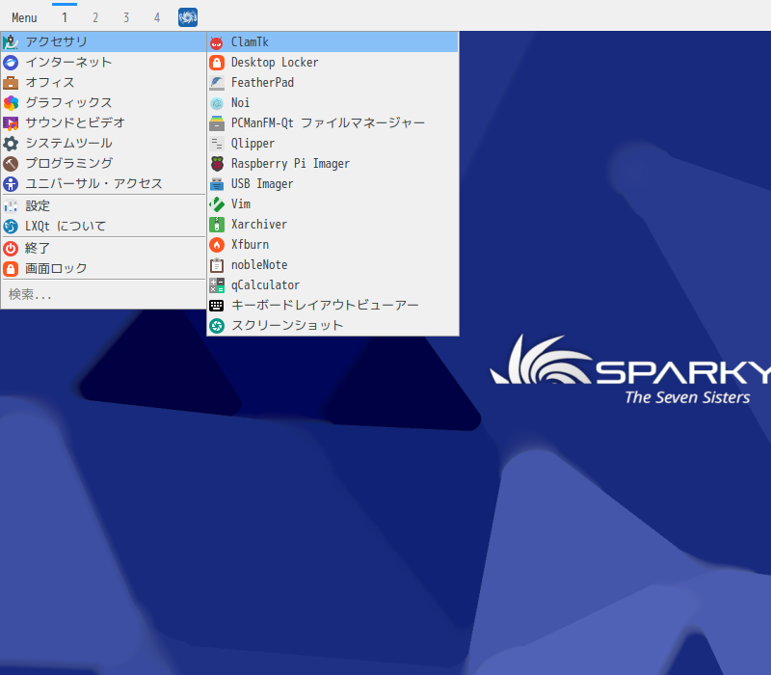Expand the プログラミング submenu
This screenshot has width=771, height=675.
pyautogui.click(x=103, y=163)
